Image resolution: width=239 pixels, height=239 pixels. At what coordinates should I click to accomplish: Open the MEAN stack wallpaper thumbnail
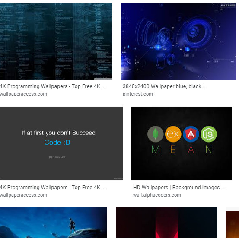point(182,143)
